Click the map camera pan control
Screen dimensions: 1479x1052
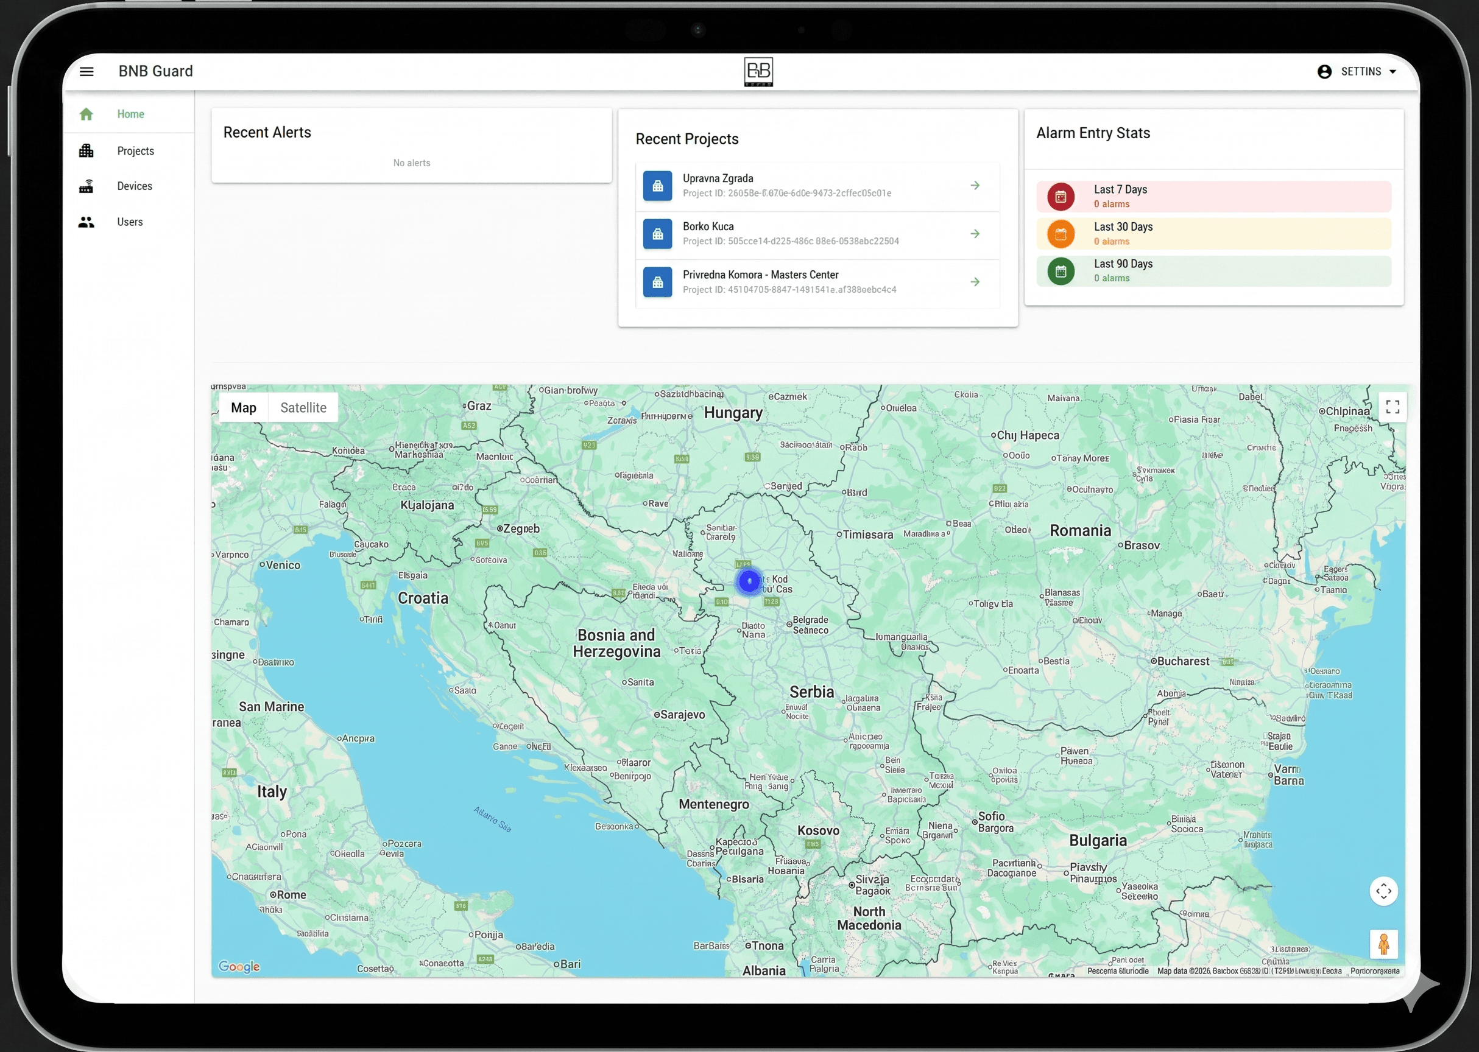point(1383,891)
